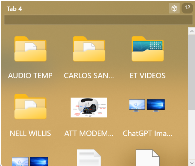Click the scrollbar up arrow
Image resolution: width=195 pixels, height=166 pixels.
(192, 31)
